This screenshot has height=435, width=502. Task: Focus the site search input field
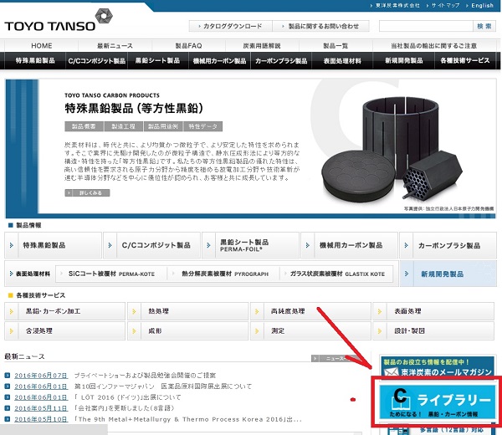(426, 26)
